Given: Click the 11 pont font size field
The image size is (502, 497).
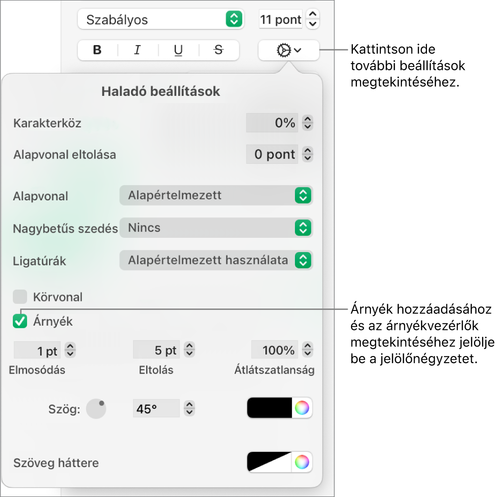Looking at the screenshot, I should tap(280, 19).
